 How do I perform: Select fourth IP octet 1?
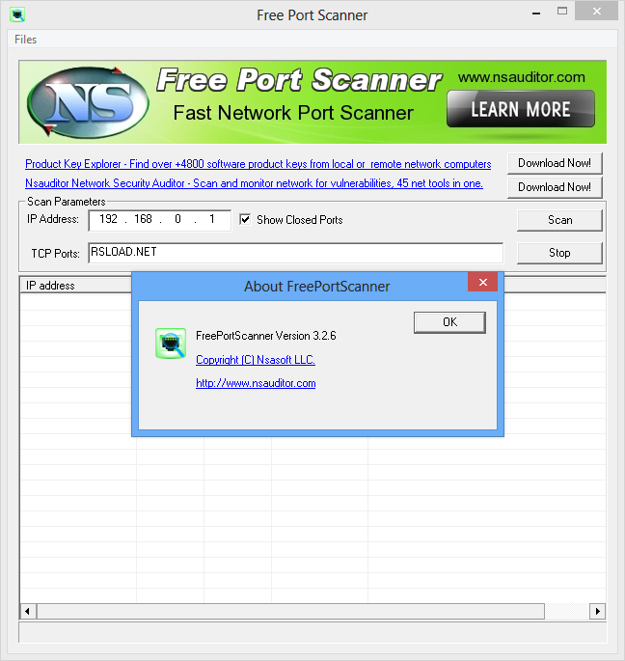[212, 219]
